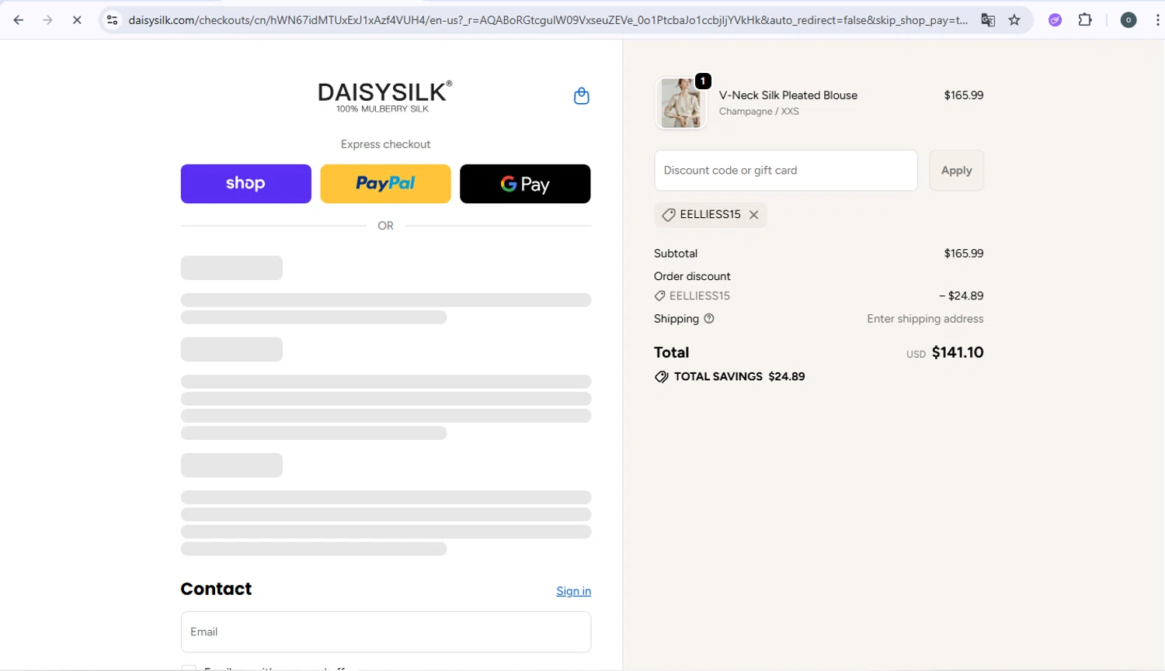Click the browser address bar URL

coord(548,20)
